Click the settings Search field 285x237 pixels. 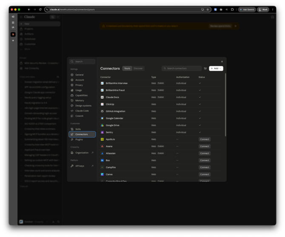tap(82, 61)
